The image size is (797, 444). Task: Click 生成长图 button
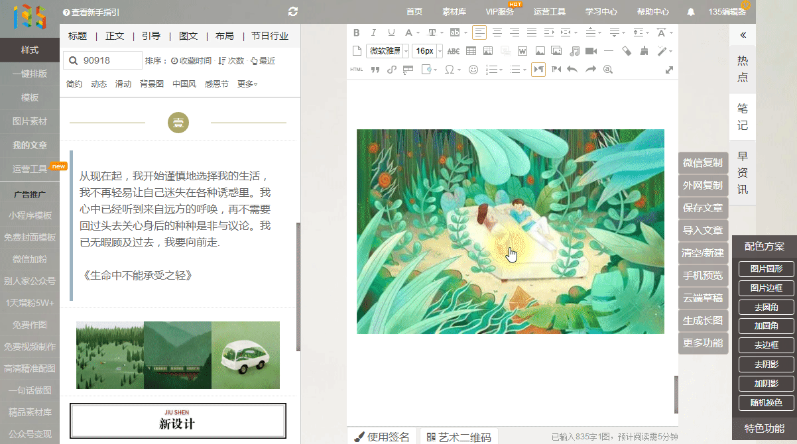tap(703, 321)
